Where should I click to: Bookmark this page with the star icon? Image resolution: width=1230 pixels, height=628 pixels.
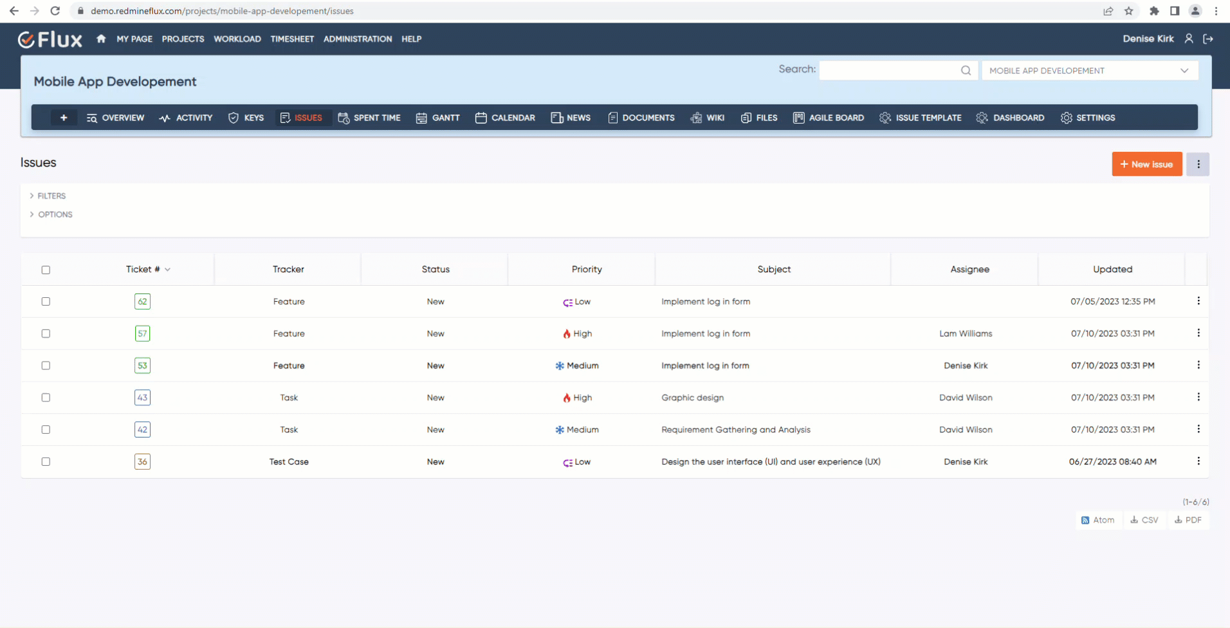click(x=1128, y=11)
